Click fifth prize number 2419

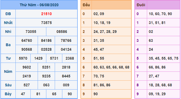[x=27, y=76]
